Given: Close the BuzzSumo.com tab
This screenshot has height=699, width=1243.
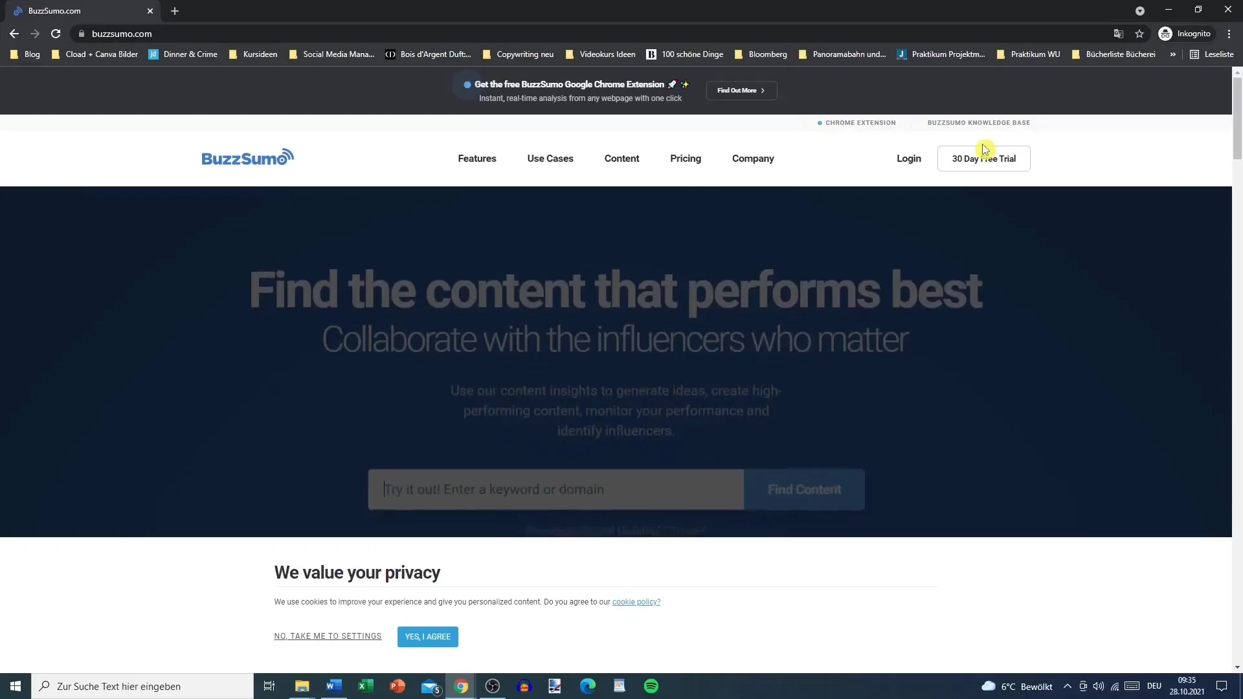Looking at the screenshot, I should 150,11.
